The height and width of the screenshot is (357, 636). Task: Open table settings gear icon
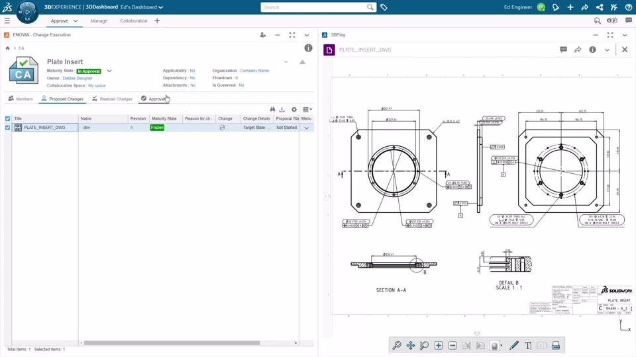(x=294, y=109)
